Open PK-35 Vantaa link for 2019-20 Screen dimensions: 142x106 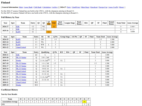coord(21,58)
